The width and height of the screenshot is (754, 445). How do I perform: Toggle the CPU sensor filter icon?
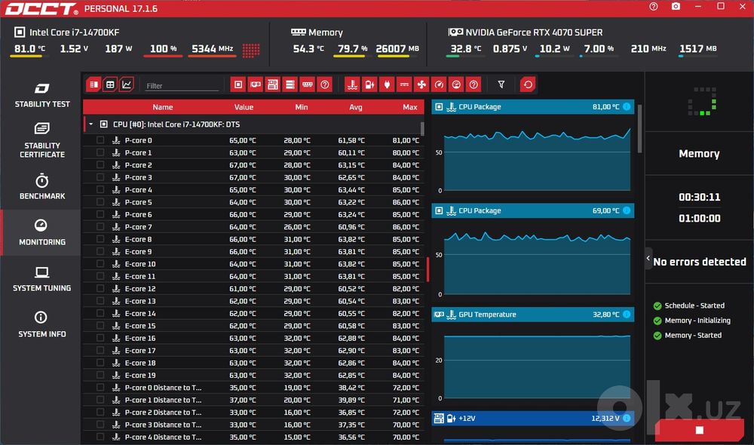coord(238,84)
